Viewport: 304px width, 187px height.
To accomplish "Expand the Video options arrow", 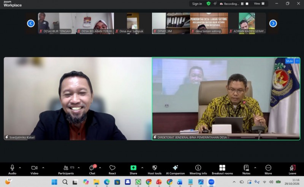I will pos(43,168).
